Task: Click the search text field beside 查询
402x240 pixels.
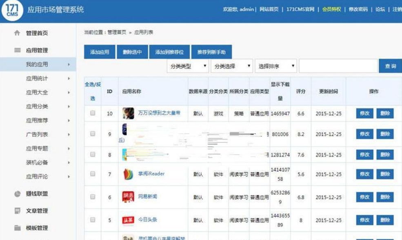Action: (338, 66)
